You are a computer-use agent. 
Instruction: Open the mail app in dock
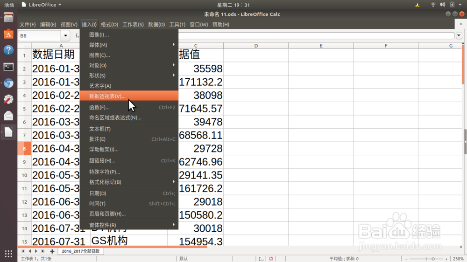point(8,116)
